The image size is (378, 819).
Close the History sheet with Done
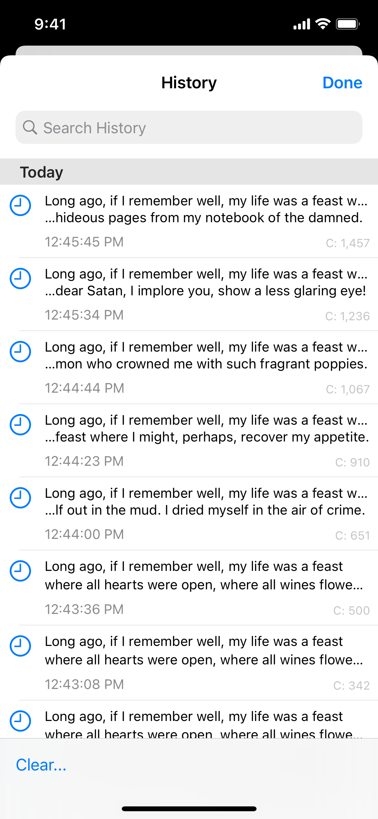point(342,83)
